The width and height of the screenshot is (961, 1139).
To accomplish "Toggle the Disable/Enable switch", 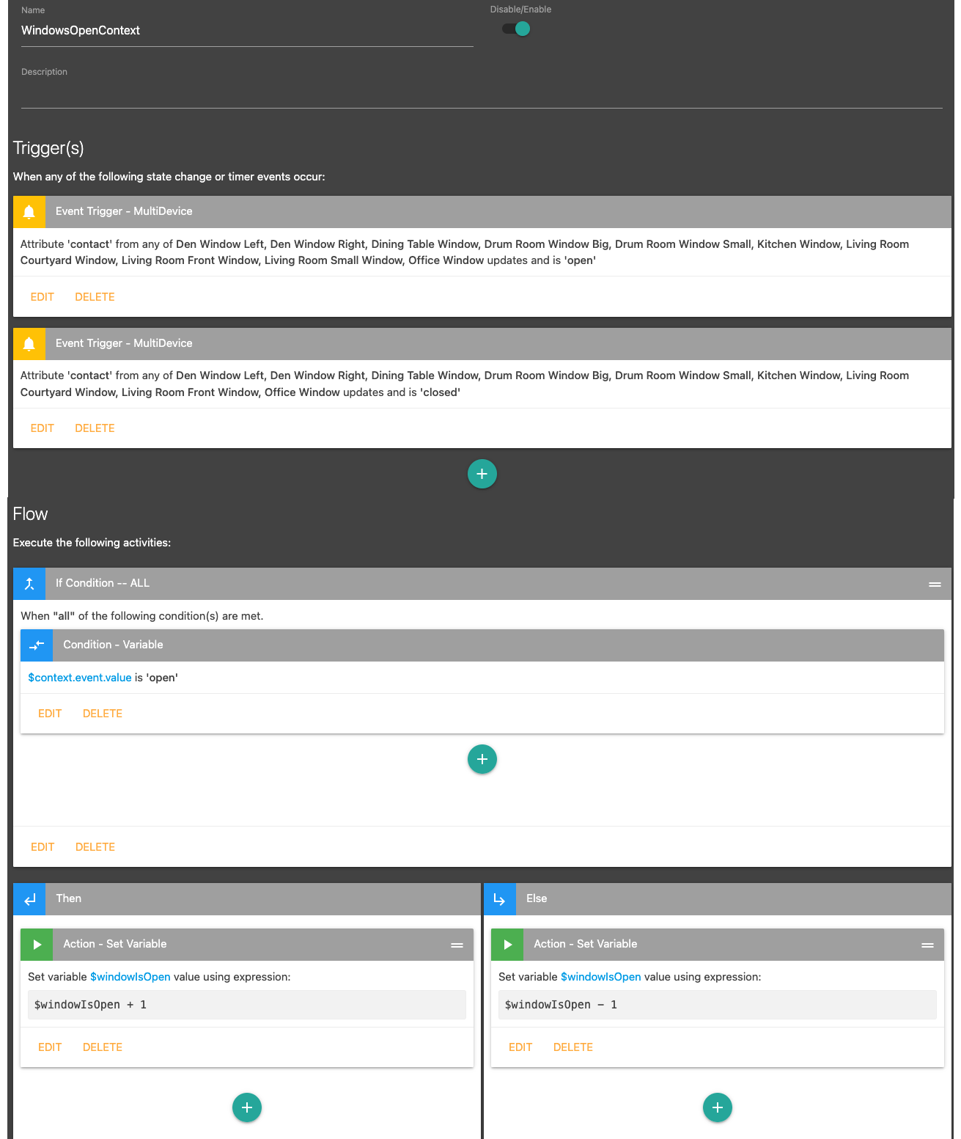I will click(x=516, y=29).
